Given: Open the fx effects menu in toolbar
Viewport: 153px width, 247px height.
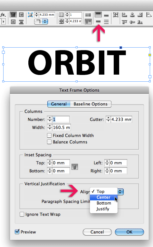Looking at the screenshot, I should click(x=3, y=15).
